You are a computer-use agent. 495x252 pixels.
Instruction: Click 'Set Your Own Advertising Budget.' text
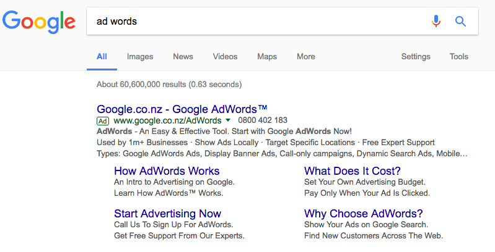click(x=365, y=182)
